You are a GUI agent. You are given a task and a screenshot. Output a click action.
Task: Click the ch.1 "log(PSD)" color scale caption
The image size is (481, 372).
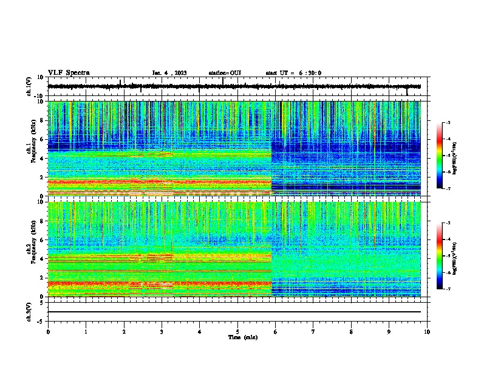[455, 158]
